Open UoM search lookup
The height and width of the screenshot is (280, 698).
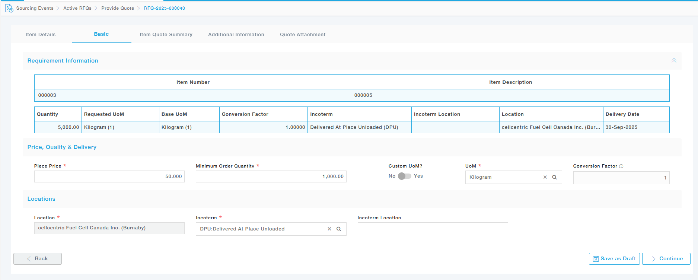click(554, 177)
